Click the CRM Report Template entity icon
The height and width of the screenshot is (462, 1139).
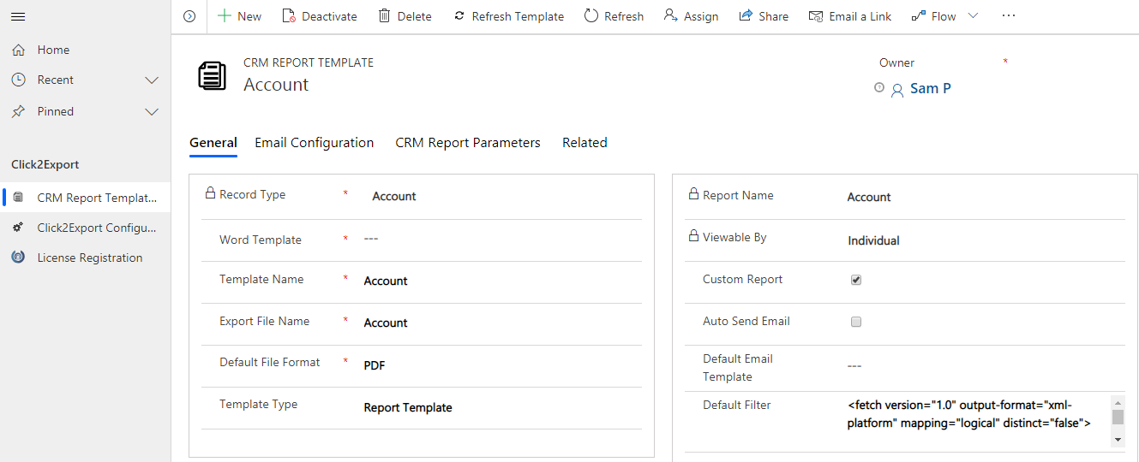tap(213, 75)
